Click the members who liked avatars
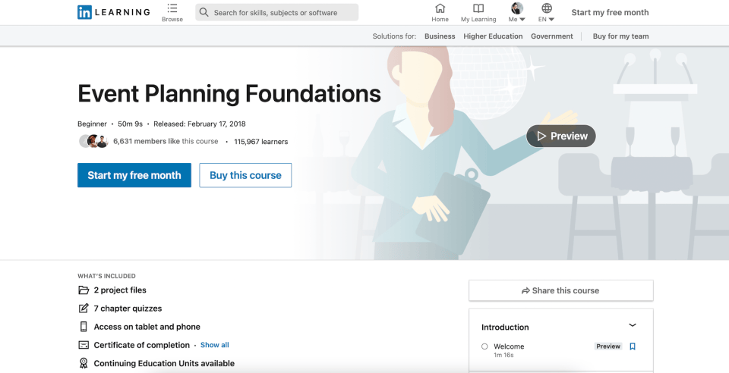The image size is (729, 373). (x=93, y=142)
